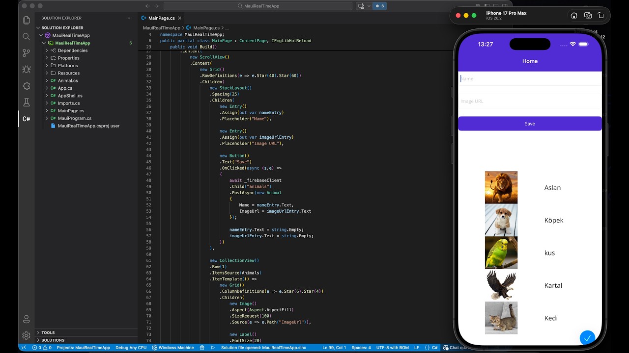Tap the Save button in the simulator app
Image resolution: width=629 pixels, height=353 pixels.
click(x=530, y=124)
